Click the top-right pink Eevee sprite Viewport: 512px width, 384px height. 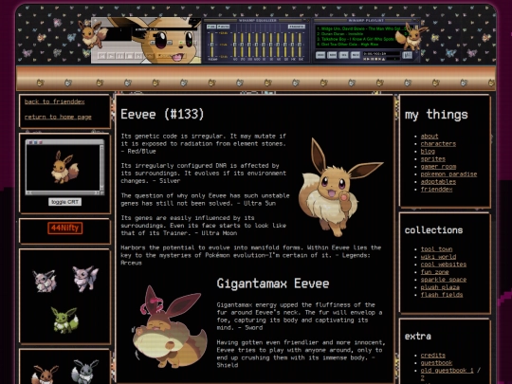[85, 278]
